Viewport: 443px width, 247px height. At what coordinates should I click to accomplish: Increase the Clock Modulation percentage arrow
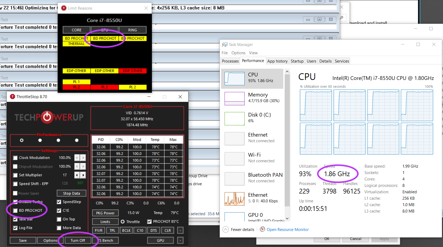83,158
